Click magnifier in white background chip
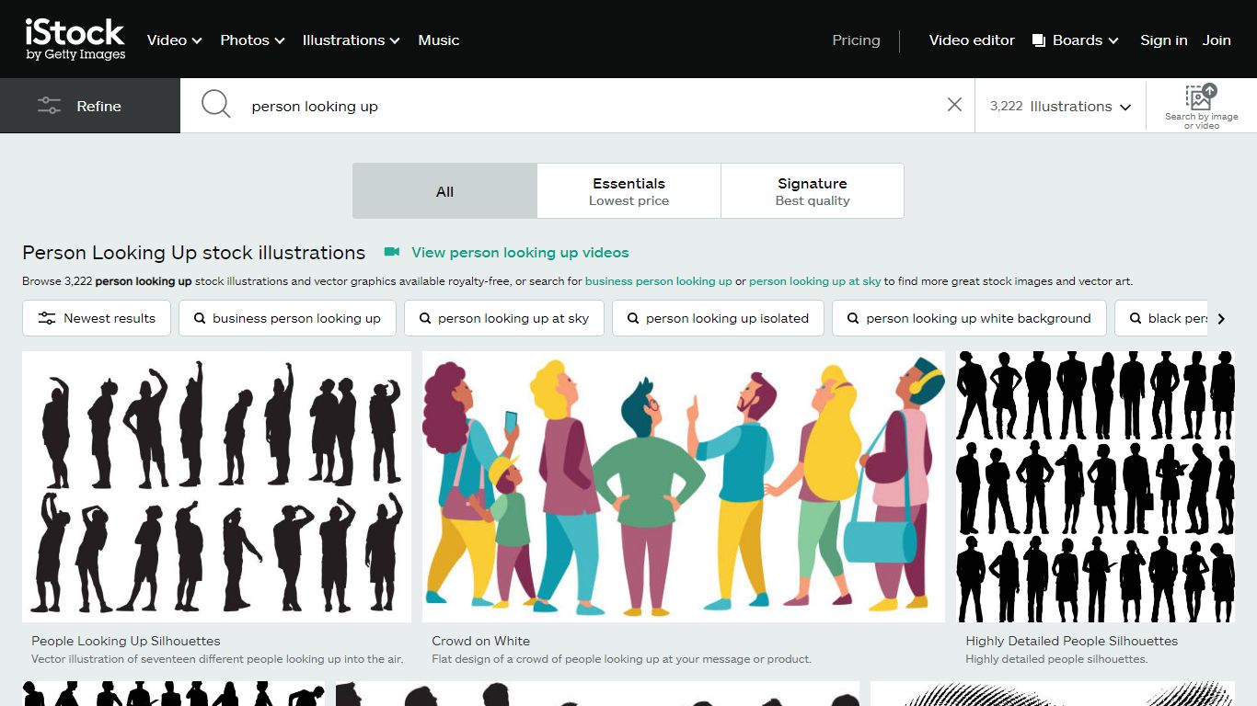Viewport: 1257px width, 706px height. coord(853,318)
